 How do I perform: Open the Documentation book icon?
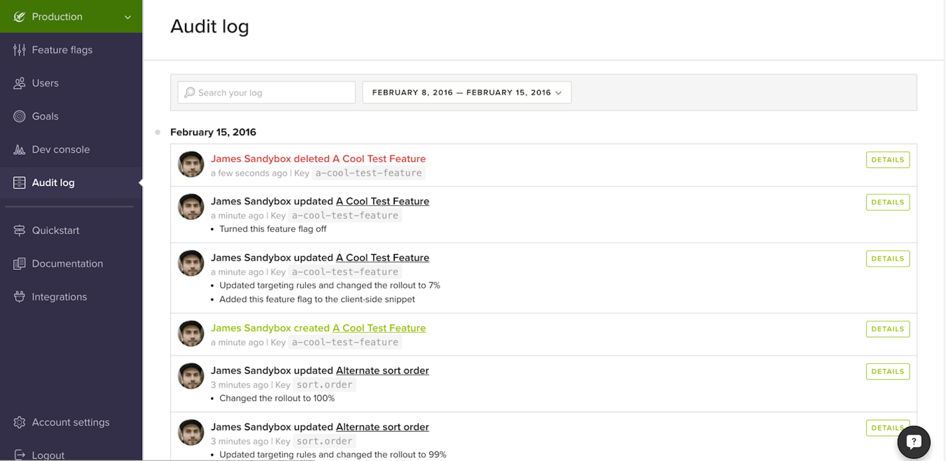19,264
